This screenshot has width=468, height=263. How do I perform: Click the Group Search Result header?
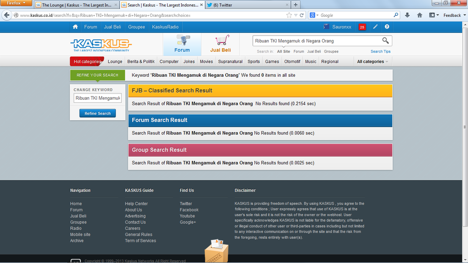[260, 150]
